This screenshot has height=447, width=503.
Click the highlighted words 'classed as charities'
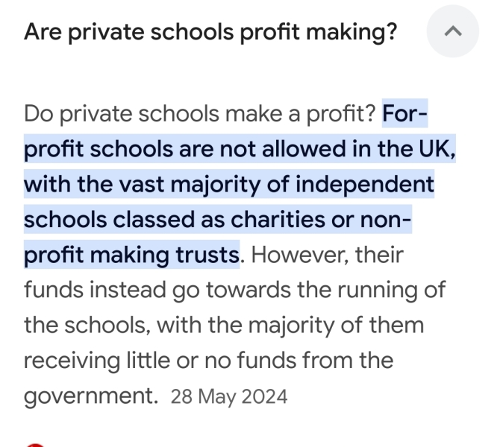click(x=225, y=221)
